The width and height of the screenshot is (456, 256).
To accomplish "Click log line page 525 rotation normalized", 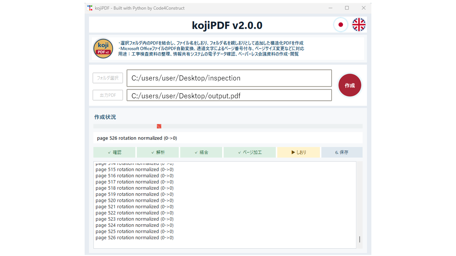I will pos(135,231).
